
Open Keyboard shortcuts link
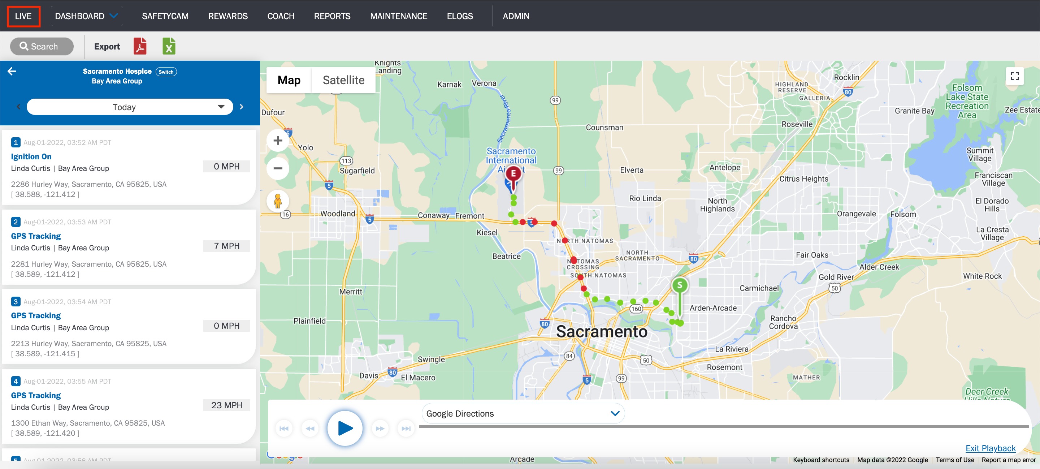click(821, 460)
